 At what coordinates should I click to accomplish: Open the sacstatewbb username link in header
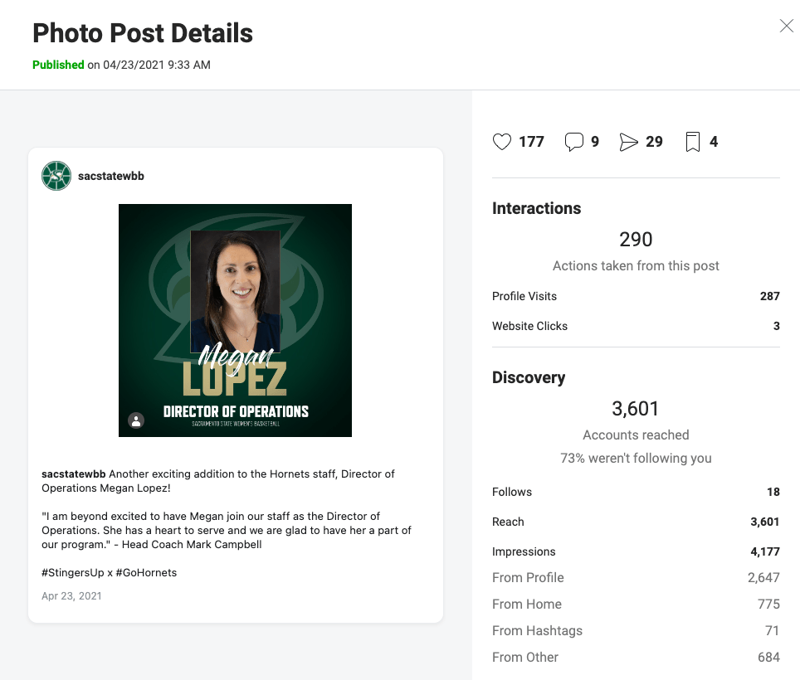pos(110,176)
